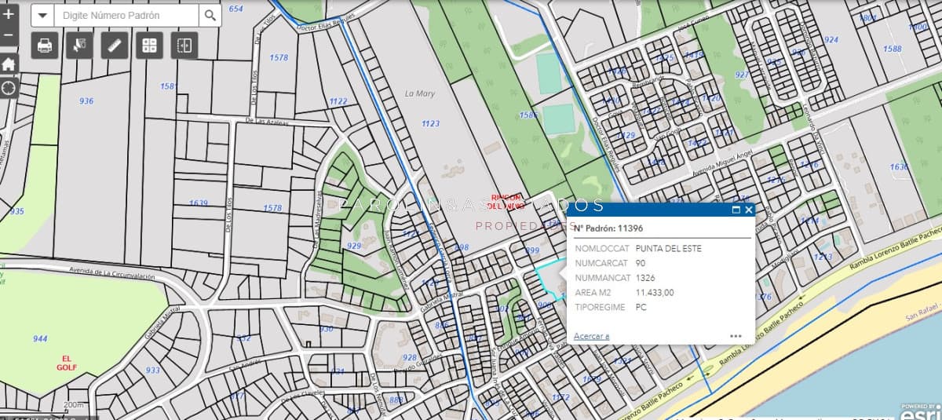Follow the Acercar a link
Image resolution: width=942 pixels, height=420 pixels.
point(591,336)
